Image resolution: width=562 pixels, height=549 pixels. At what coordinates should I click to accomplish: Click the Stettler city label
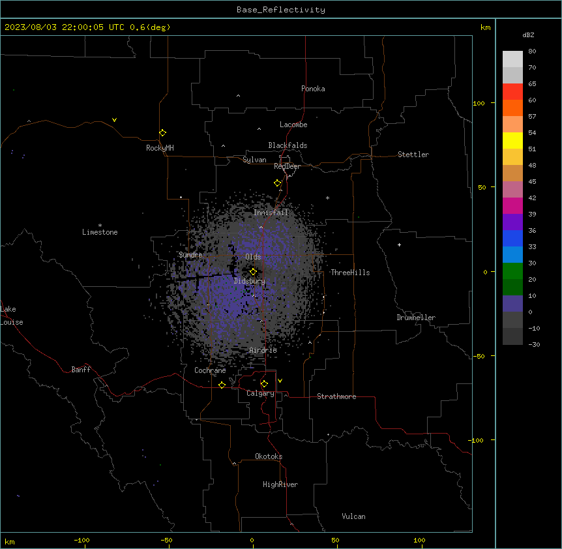[413, 155]
